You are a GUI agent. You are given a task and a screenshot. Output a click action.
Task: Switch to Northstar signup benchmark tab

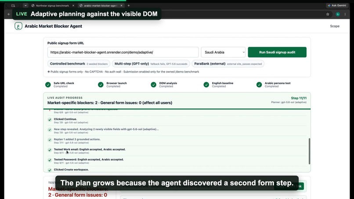tap(52, 5)
